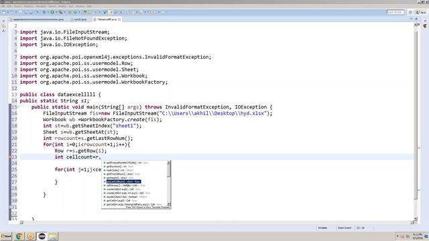Open the Window menu
The width and height of the screenshot is (429, 241).
pyautogui.click(x=80, y=6)
